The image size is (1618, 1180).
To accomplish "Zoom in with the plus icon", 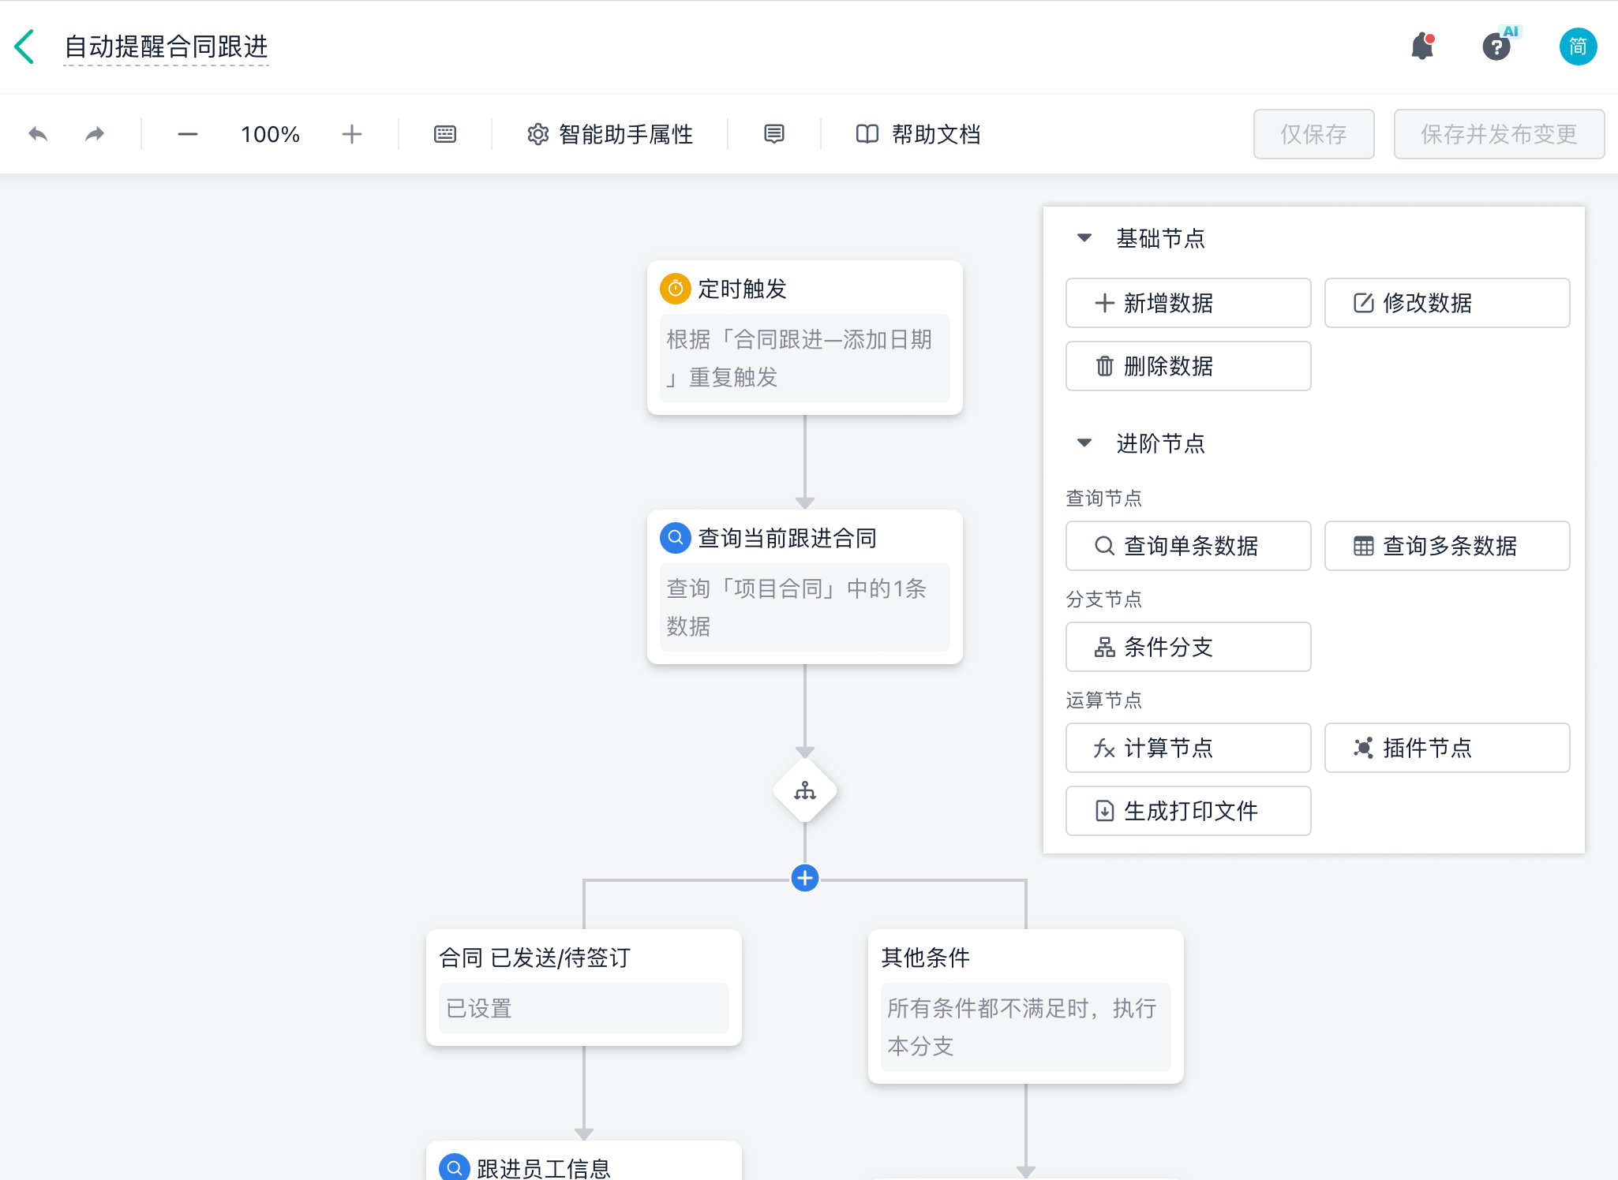I will pos(352,134).
